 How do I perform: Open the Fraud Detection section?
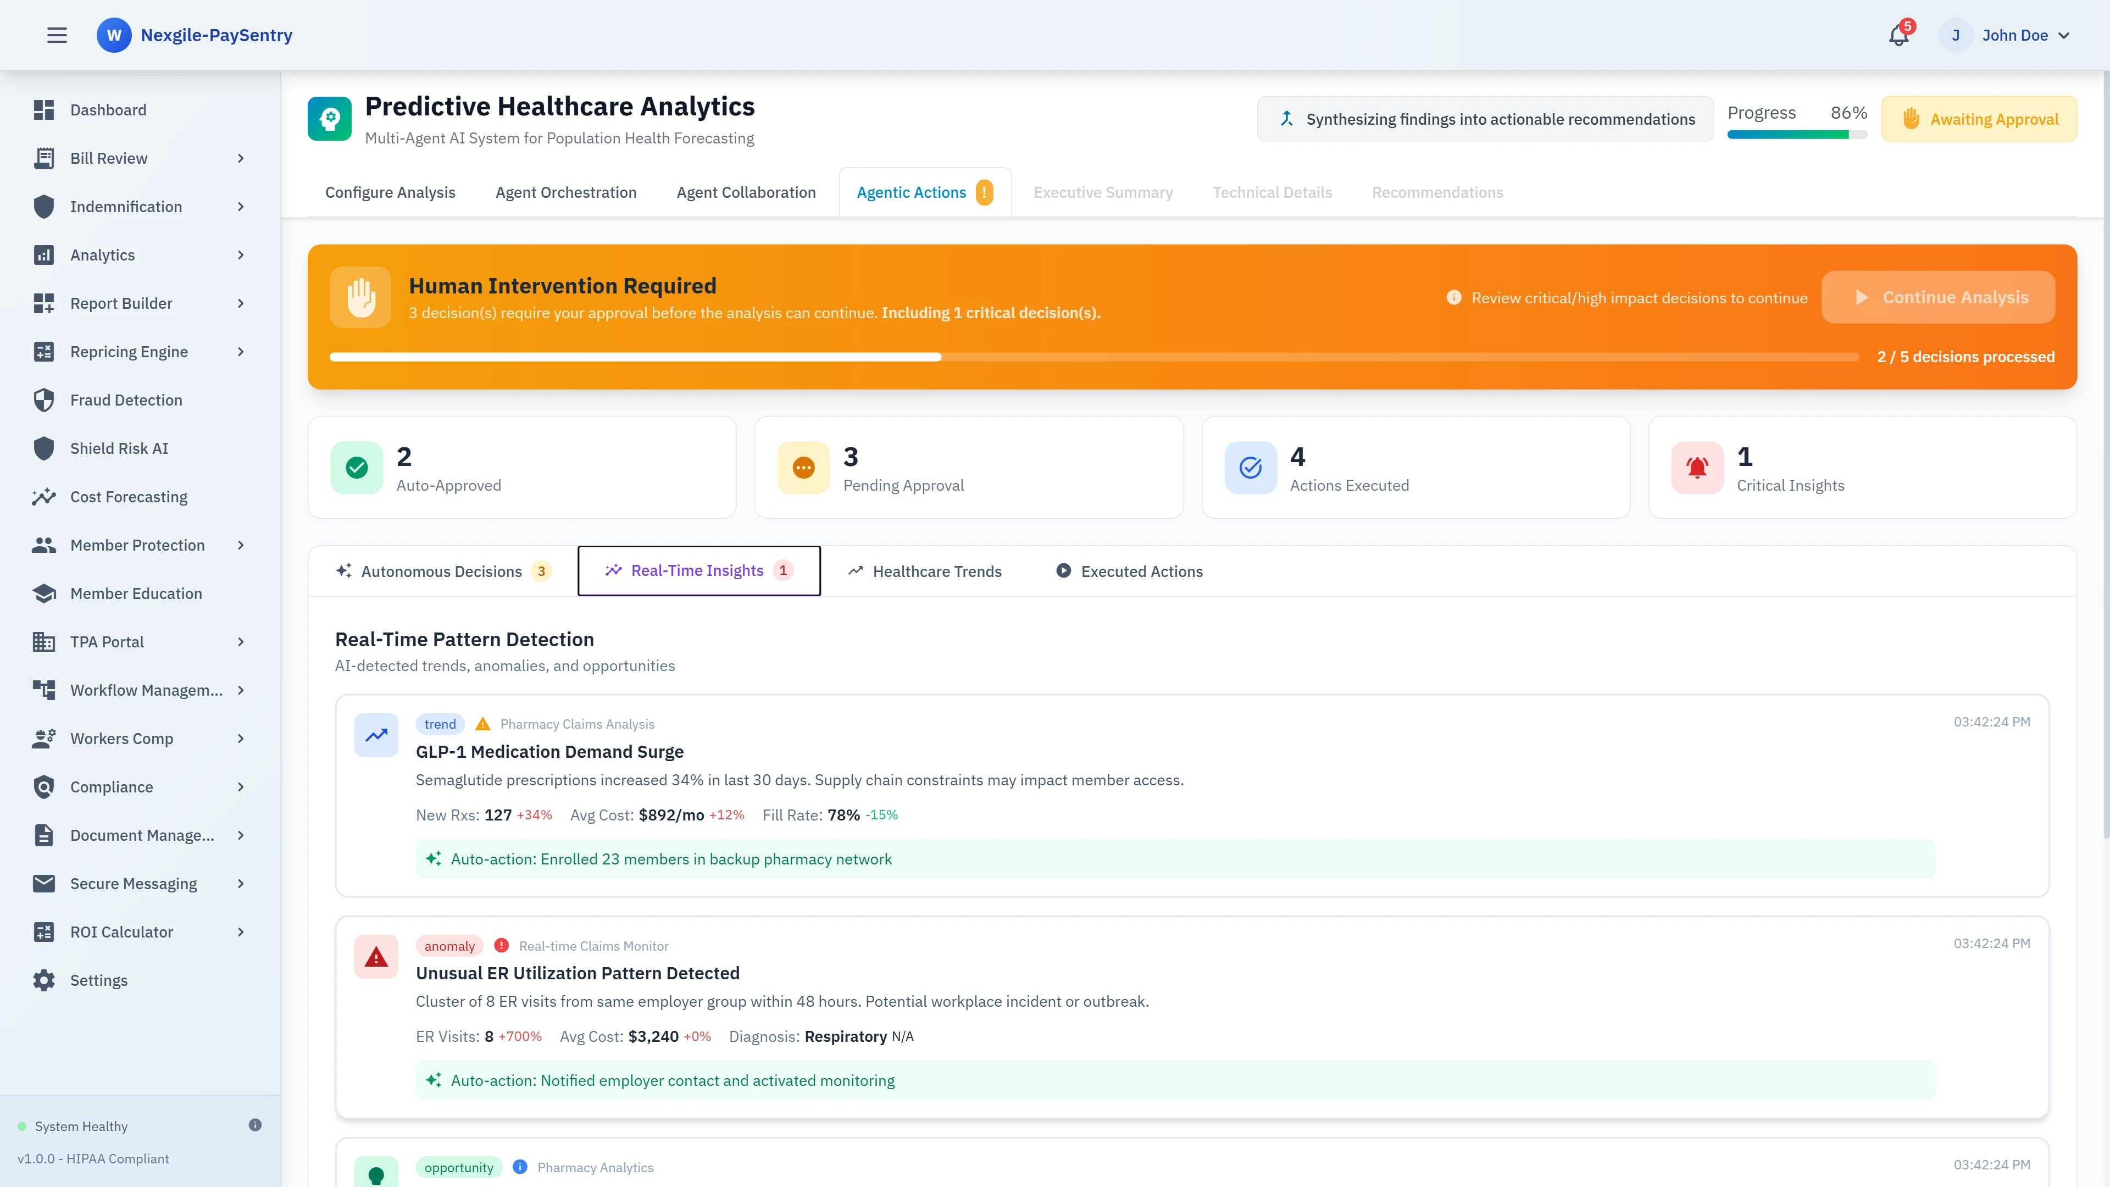(126, 400)
